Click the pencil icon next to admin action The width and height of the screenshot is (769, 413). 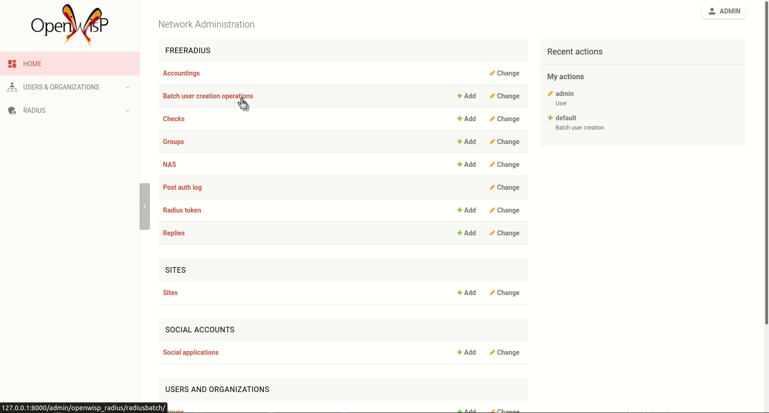pos(550,94)
